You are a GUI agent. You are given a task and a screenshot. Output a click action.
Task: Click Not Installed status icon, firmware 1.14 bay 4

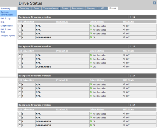click(91, 96)
